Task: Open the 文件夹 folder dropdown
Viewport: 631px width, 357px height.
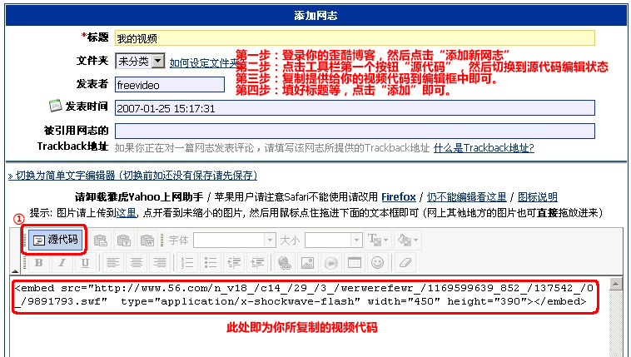Action: (157, 61)
